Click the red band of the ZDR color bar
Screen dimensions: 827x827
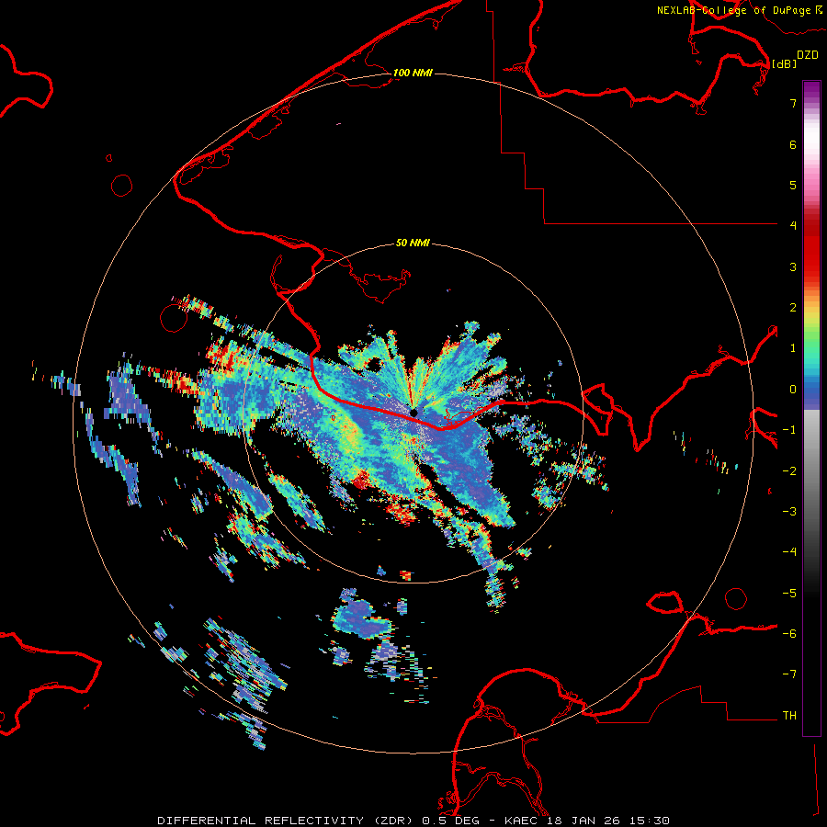(x=811, y=248)
